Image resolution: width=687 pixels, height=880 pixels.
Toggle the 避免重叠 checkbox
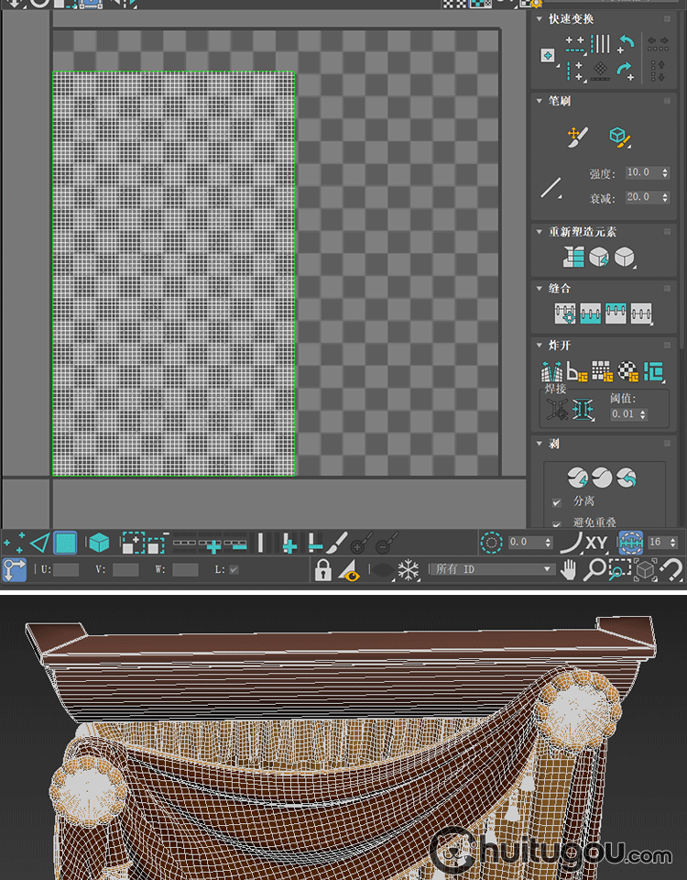tap(556, 522)
